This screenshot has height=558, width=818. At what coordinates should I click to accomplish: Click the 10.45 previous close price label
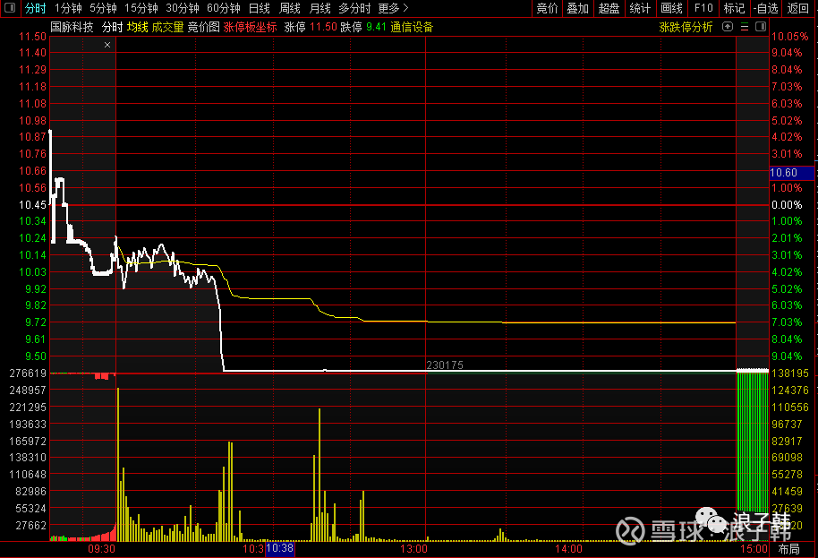[x=33, y=204]
